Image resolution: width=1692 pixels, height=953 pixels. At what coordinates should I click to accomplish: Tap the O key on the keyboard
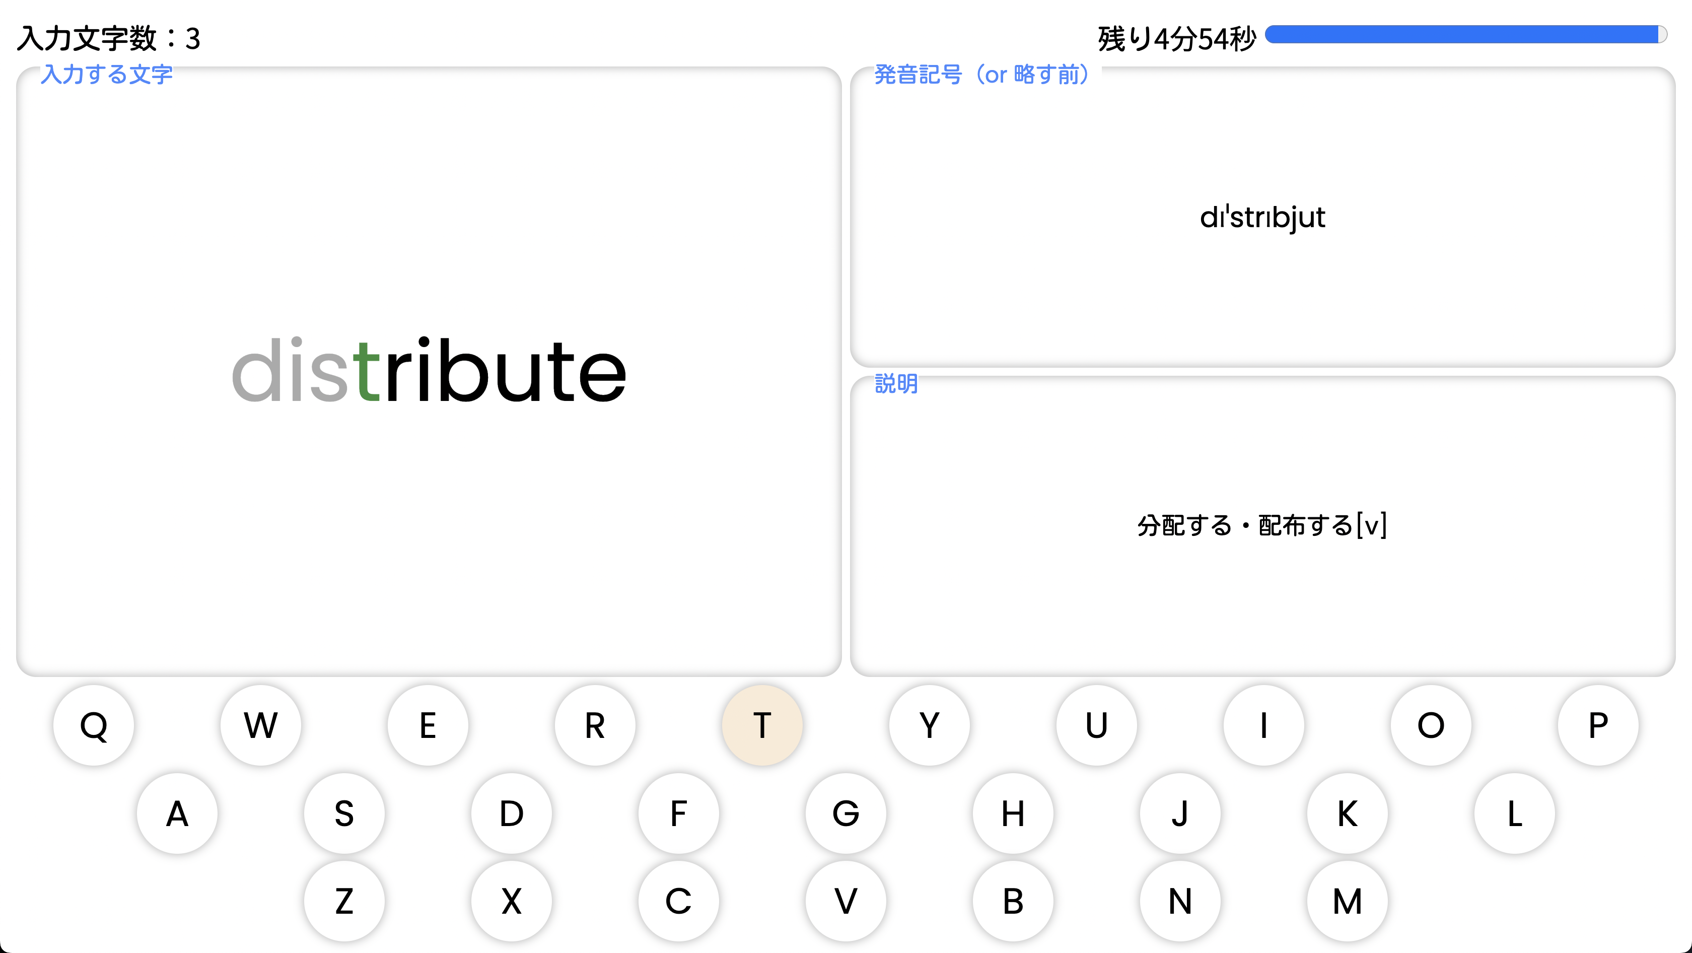coord(1431,725)
